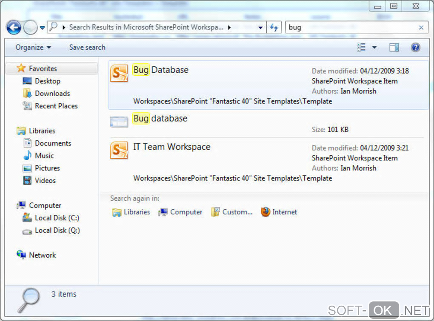Click the greyed Forward navigation button
Image resolution: width=434 pixels, height=321 pixels.
pyautogui.click(x=30, y=27)
